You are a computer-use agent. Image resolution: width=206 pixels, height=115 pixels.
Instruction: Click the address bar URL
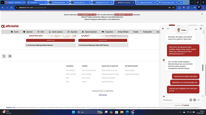click(33, 8)
